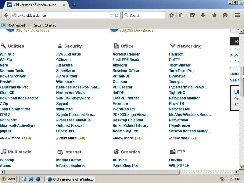244x183 pixels.
Task: Click Show Desktop quick launch icon
Action: (24, 179)
